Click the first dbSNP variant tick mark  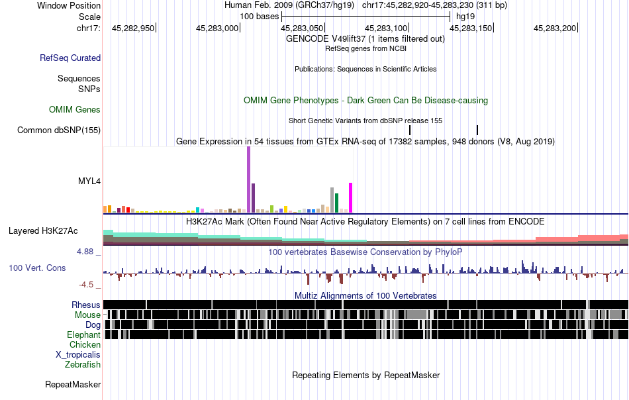coord(410,130)
